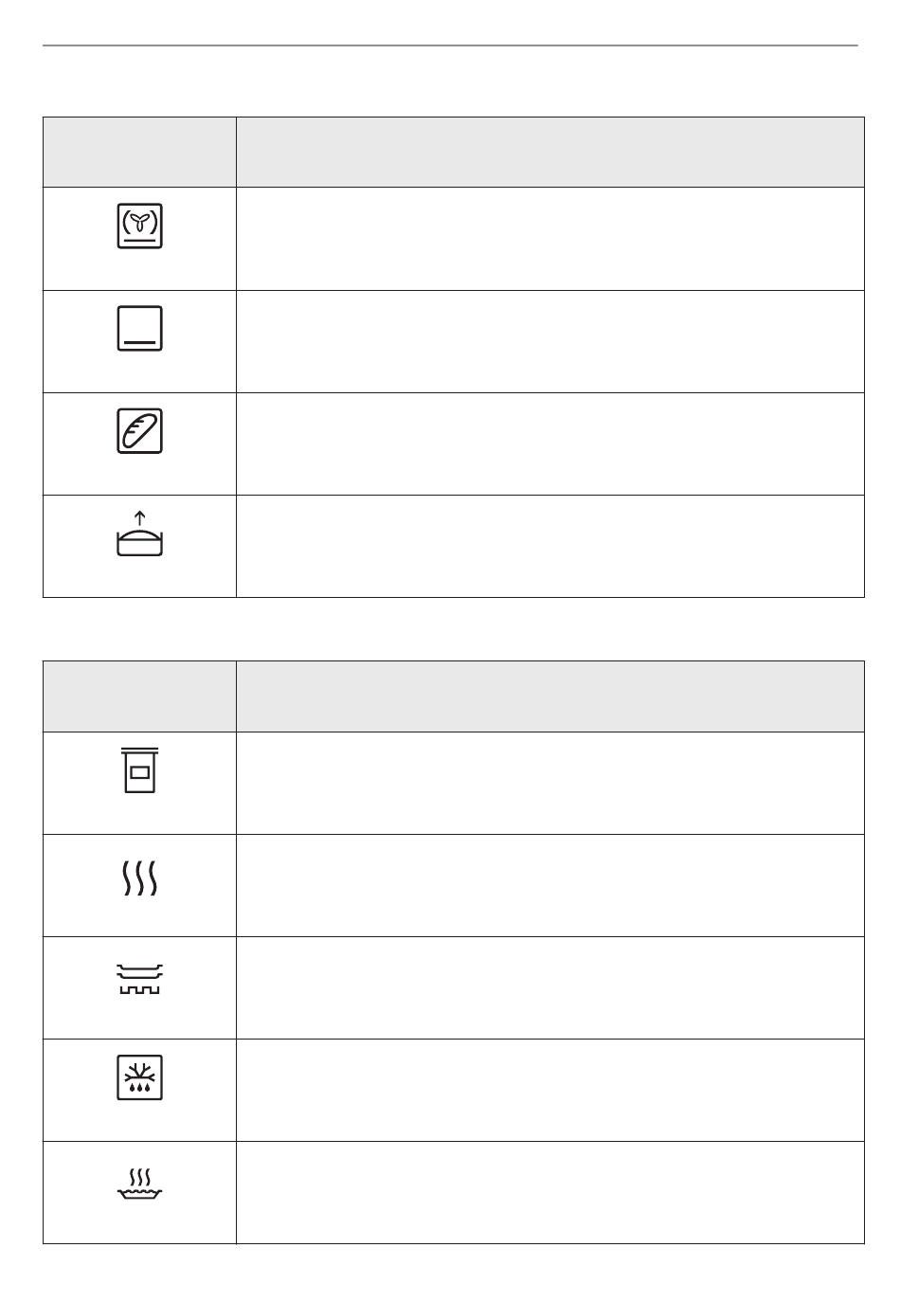This screenshot has height=1302, width=900.
Task: Click the first table's wide grey header cell
Action: (549, 153)
